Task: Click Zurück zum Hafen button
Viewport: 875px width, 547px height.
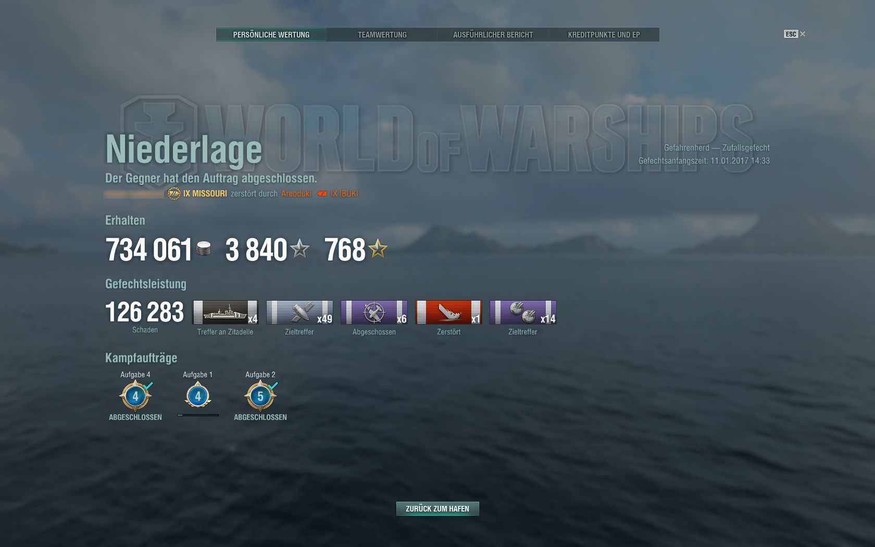Action: click(x=438, y=508)
